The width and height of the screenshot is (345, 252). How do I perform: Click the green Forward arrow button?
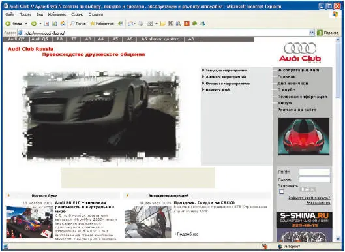tap(34, 24)
